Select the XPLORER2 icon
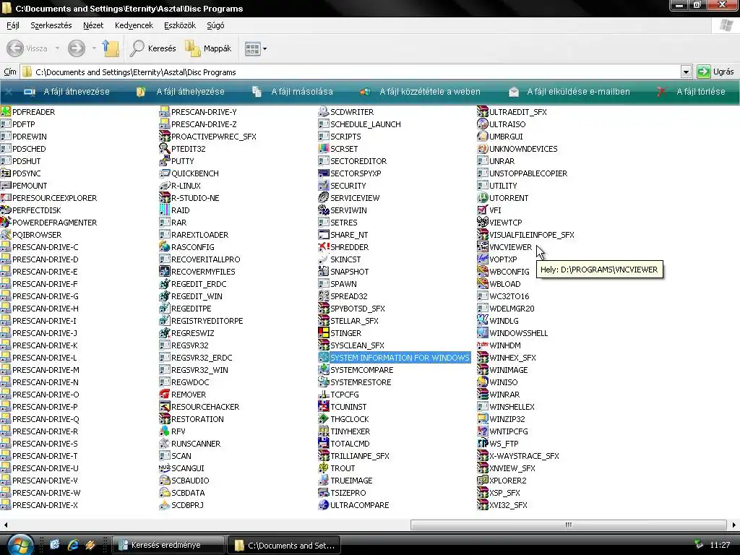The image size is (740, 555). click(482, 480)
